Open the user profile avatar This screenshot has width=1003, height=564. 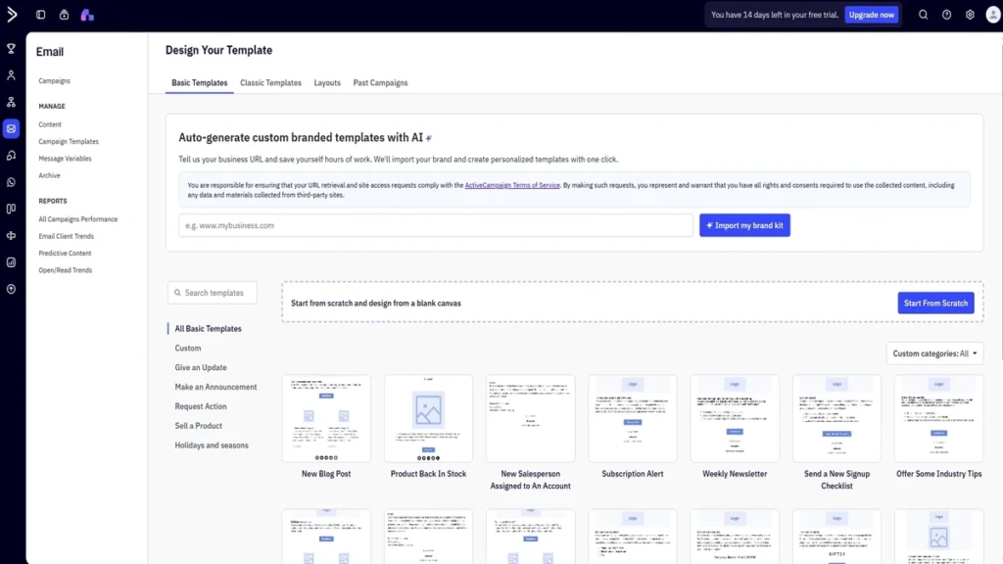pyautogui.click(x=993, y=14)
